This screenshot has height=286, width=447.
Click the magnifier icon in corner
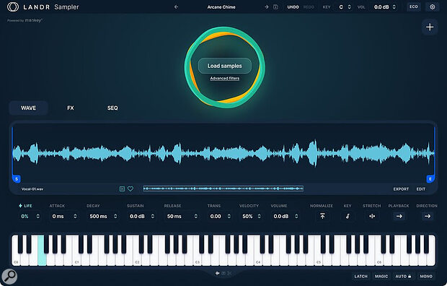(x=9, y=276)
